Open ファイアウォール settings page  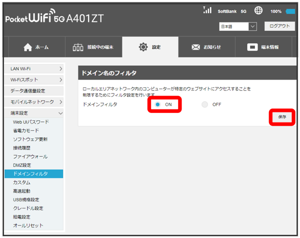[x=30, y=156]
